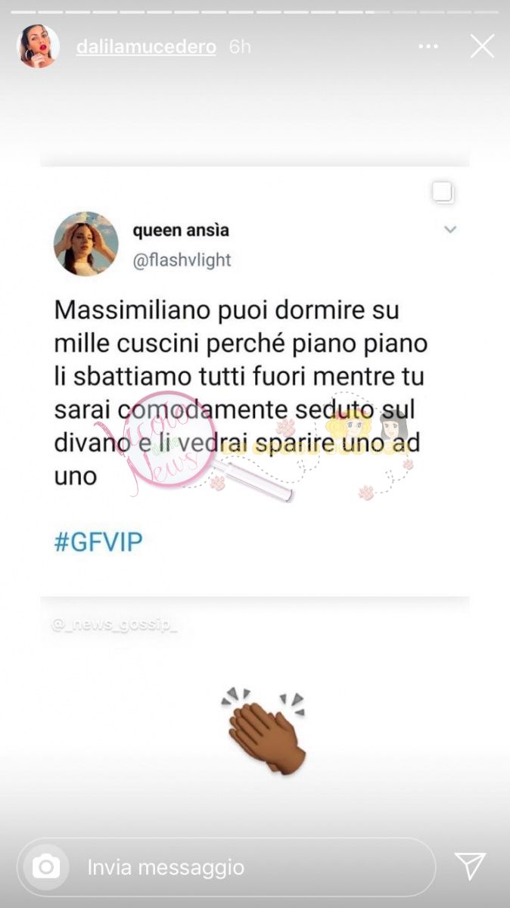
Task: Tap the 6h story timestamp
Action: (x=240, y=47)
